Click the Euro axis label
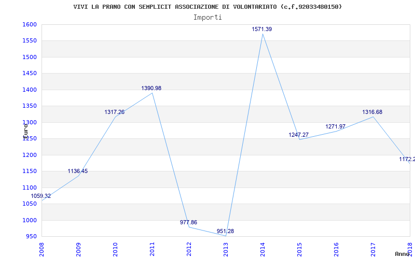This screenshot has width=415, height=259. (x=25, y=132)
